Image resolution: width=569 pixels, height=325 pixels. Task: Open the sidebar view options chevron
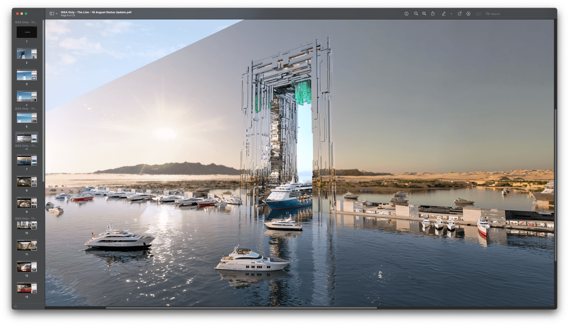pos(57,14)
